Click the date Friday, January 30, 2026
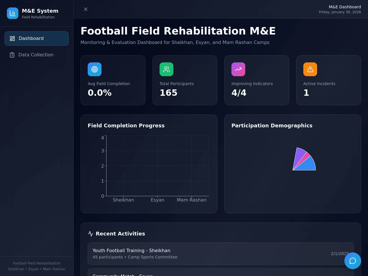Image resolution: width=368 pixels, height=276 pixels. 340,12
